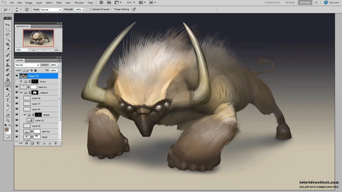Collapse the creature layer group
The width and height of the screenshot is (342, 192).
[x=21, y=93]
